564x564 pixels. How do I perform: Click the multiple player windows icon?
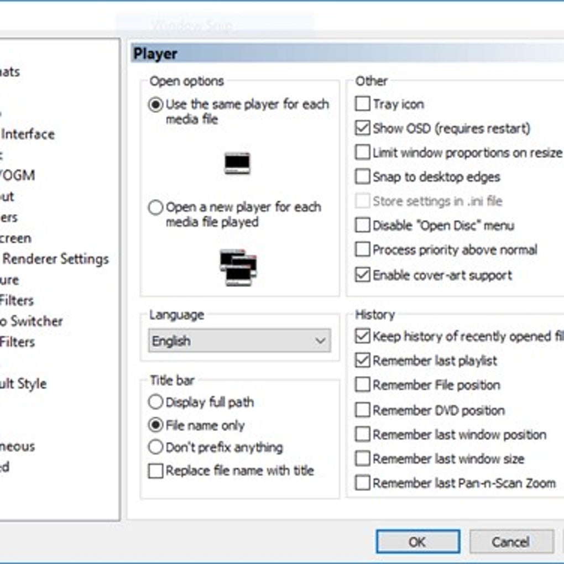click(238, 267)
